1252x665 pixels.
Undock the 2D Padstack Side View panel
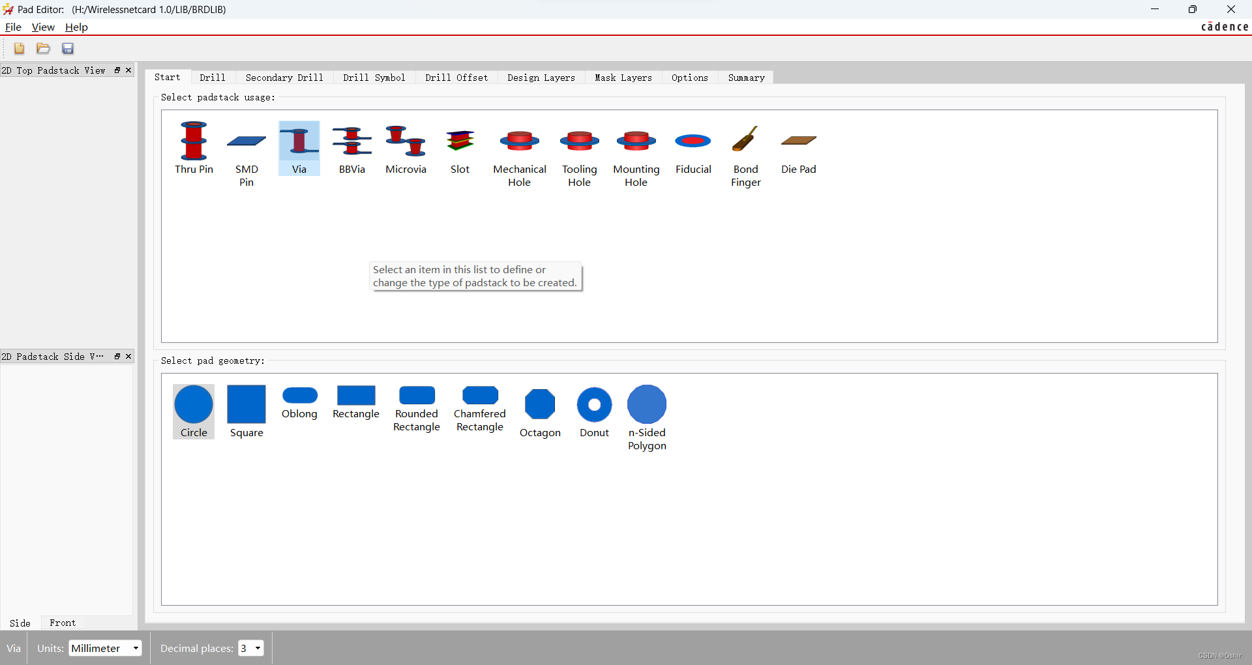point(117,357)
